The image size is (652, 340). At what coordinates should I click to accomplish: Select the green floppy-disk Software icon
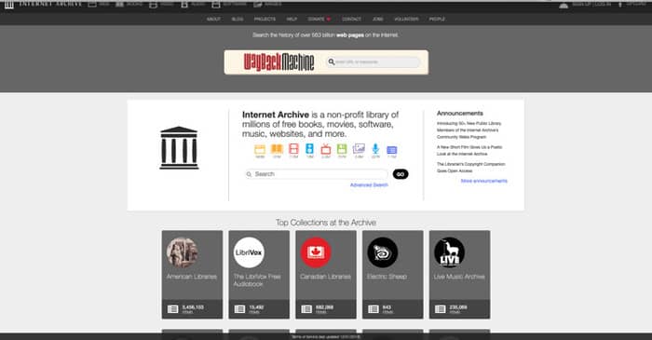click(x=342, y=149)
